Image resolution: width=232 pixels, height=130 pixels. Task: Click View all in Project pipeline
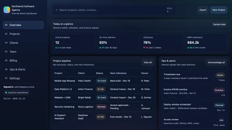point(148,62)
